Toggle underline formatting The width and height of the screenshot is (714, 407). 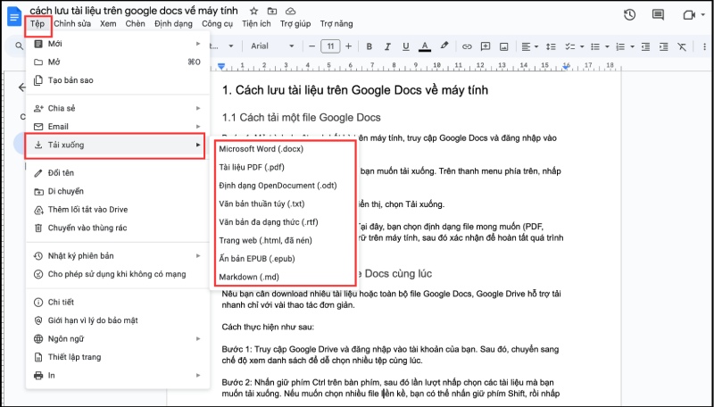[406, 46]
